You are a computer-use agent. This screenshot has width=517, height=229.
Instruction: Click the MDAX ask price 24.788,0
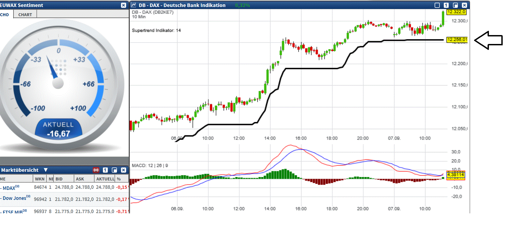[x=85, y=187]
